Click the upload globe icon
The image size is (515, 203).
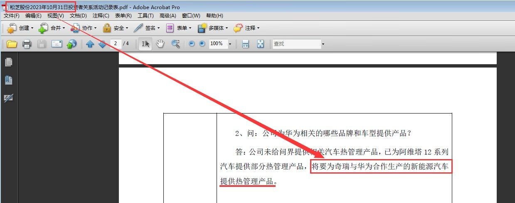71,44
